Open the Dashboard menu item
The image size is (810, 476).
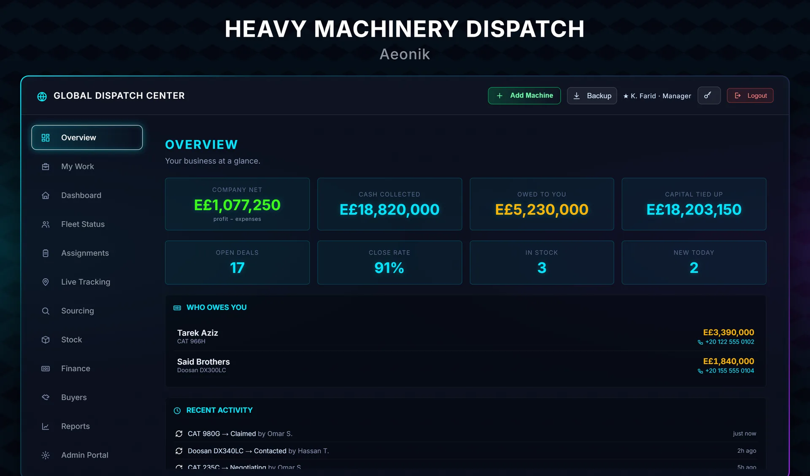(x=87, y=195)
